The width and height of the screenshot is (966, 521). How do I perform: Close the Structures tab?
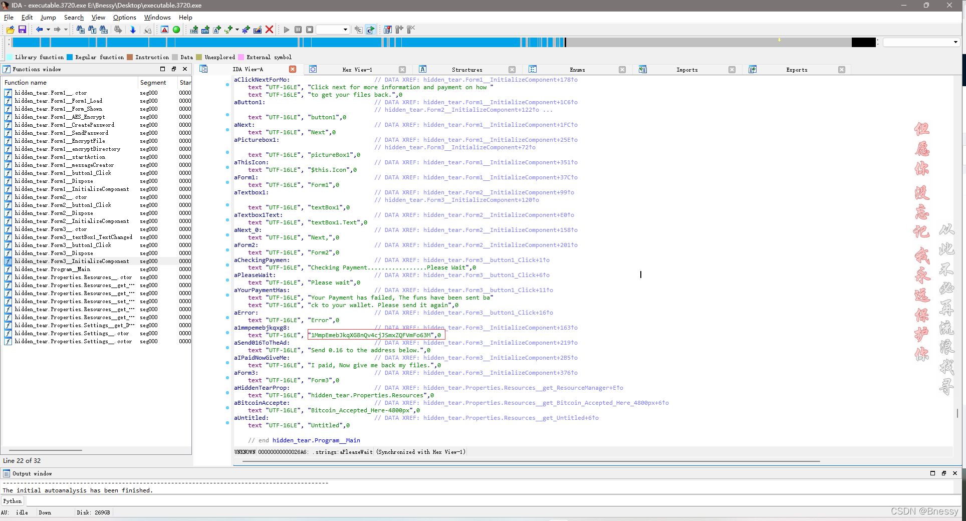coord(512,70)
